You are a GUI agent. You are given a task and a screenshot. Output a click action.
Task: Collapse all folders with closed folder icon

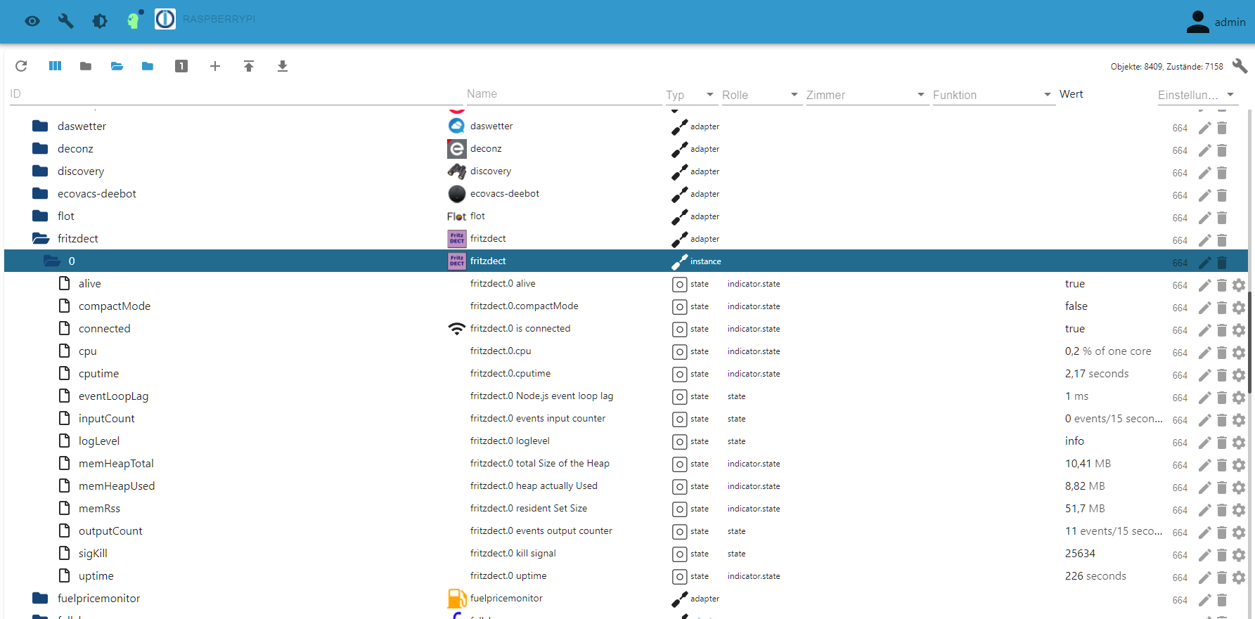[86, 66]
